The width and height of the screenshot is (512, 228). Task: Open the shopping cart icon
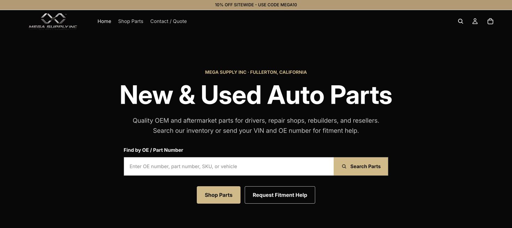(490, 21)
